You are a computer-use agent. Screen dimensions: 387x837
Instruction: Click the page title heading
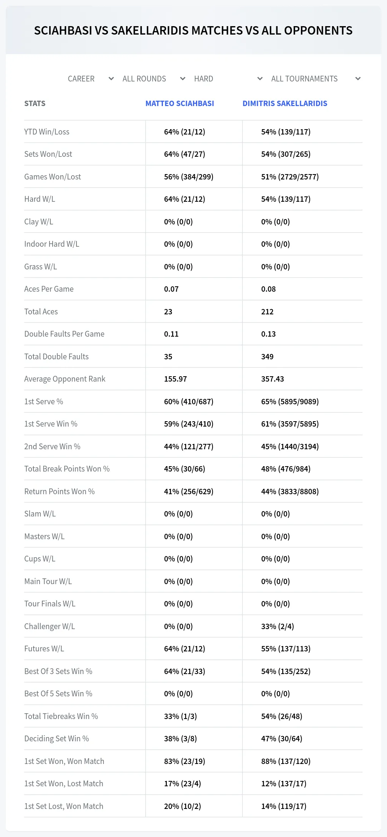tap(193, 31)
